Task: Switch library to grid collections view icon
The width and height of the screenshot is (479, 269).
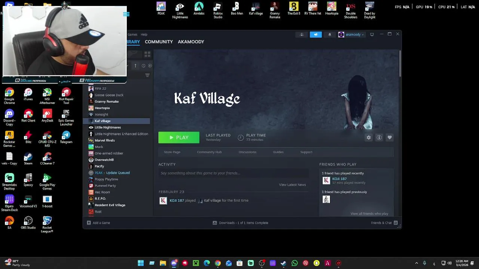Action: 147,54
